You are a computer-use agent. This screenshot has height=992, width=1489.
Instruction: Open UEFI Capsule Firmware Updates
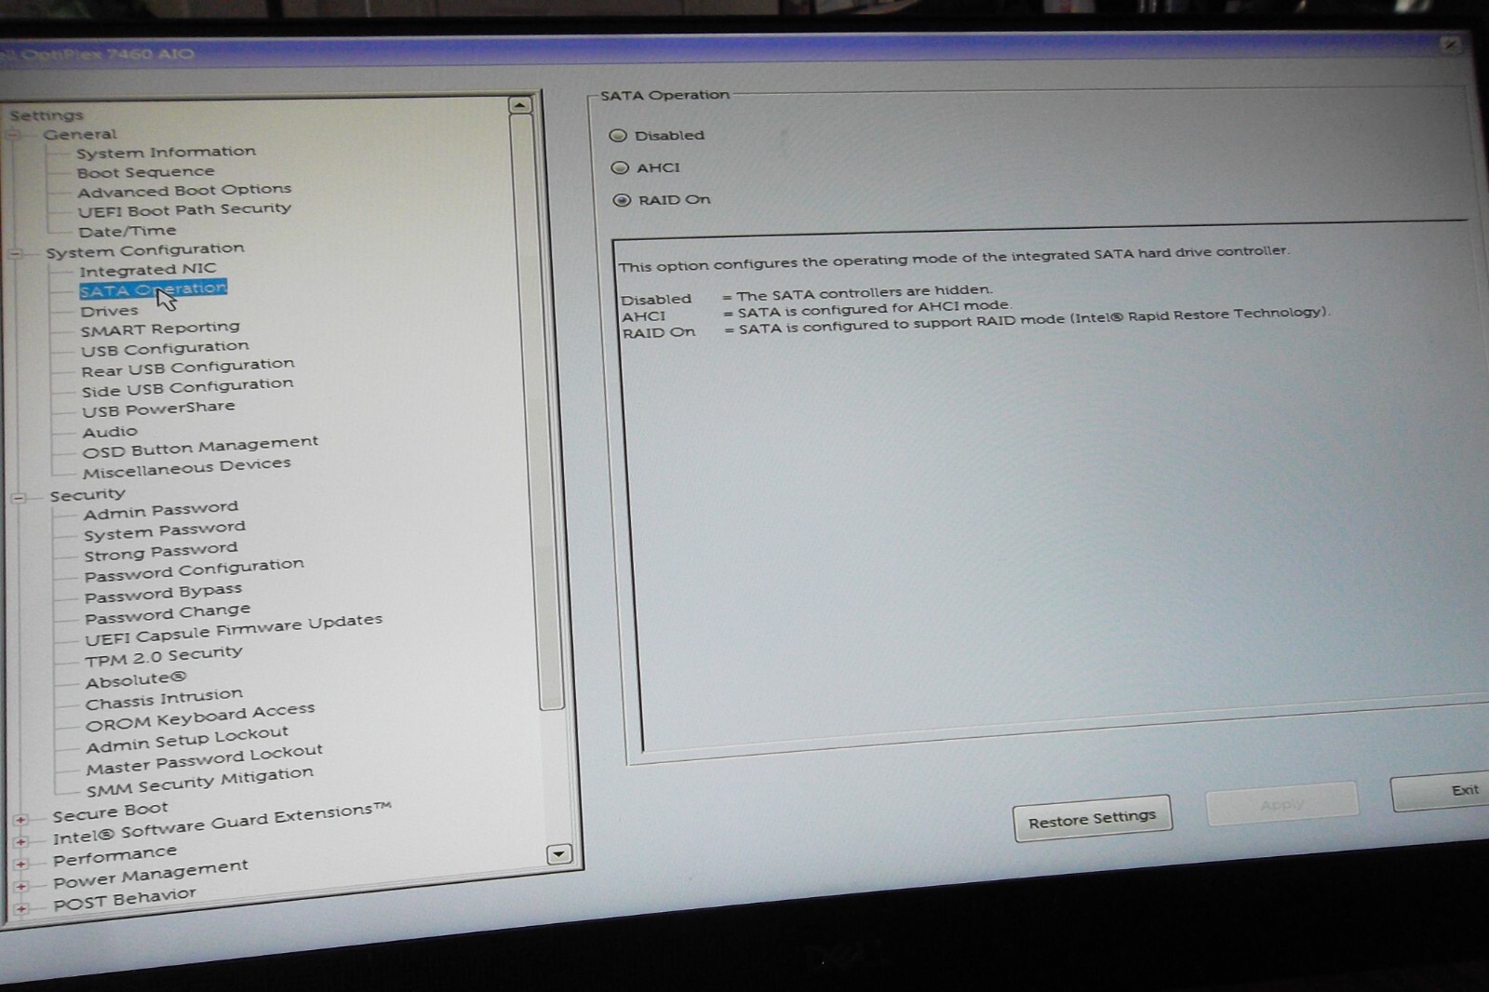pyautogui.click(x=234, y=630)
